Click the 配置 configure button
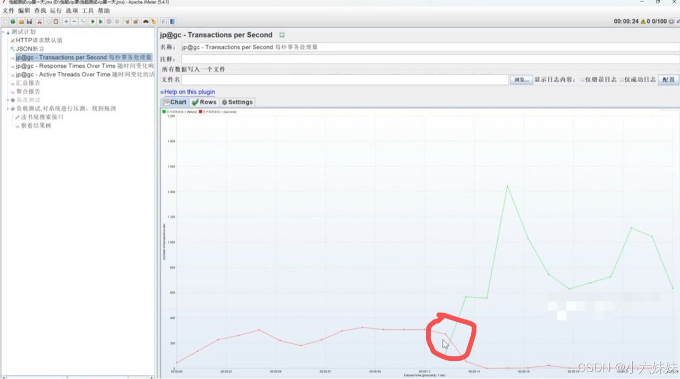Viewport: 680px width, 379px height. tap(669, 80)
